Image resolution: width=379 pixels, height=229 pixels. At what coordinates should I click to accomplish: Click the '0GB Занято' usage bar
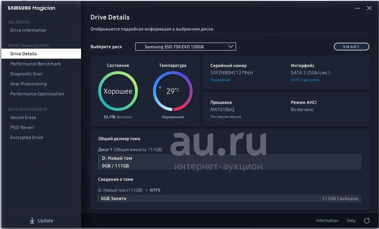(230, 198)
